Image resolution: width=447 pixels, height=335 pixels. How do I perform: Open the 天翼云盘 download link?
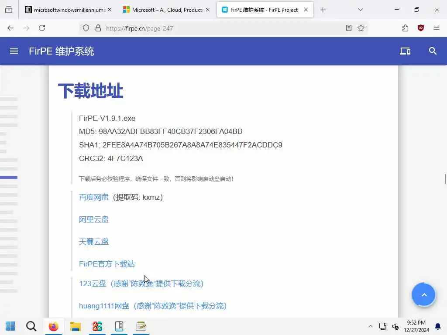94,242
